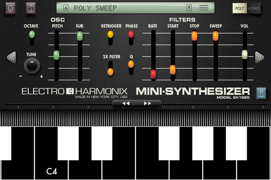271x180 pixels.
Task: Switch to POLY mode
Action: click(x=240, y=8)
